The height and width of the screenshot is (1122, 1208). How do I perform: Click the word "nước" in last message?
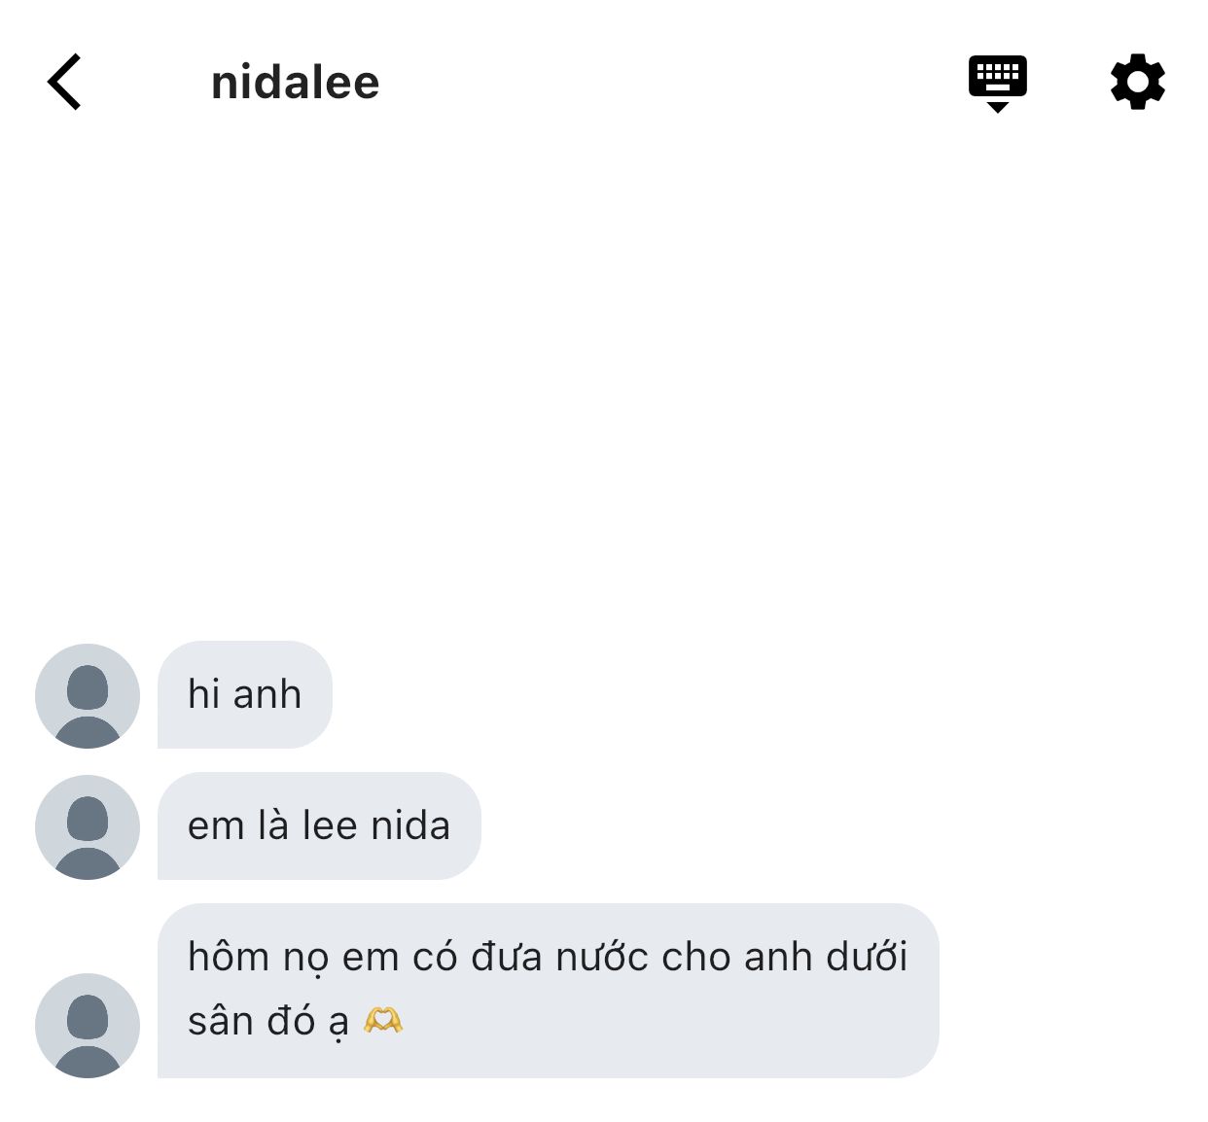[x=602, y=957]
